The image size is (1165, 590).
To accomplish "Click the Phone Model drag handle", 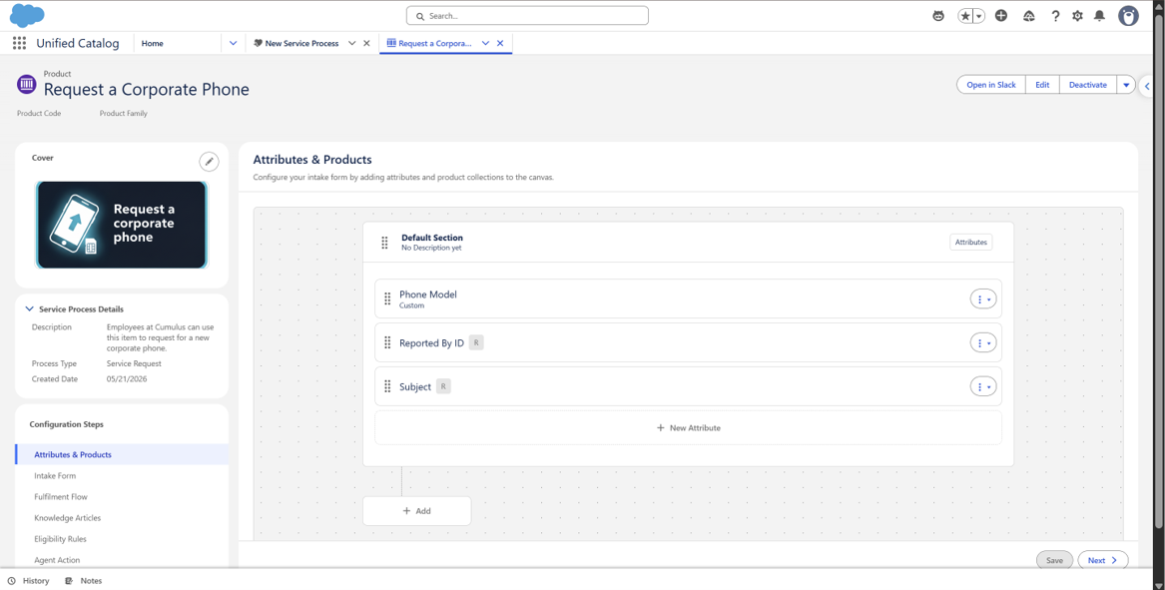I will point(387,298).
